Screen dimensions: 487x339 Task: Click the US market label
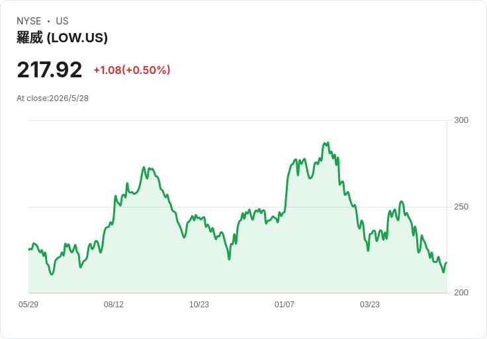(62, 21)
